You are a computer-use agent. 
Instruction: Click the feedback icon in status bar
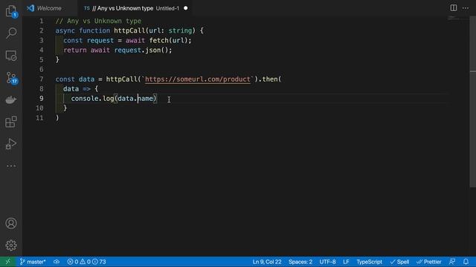pos(452,262)
